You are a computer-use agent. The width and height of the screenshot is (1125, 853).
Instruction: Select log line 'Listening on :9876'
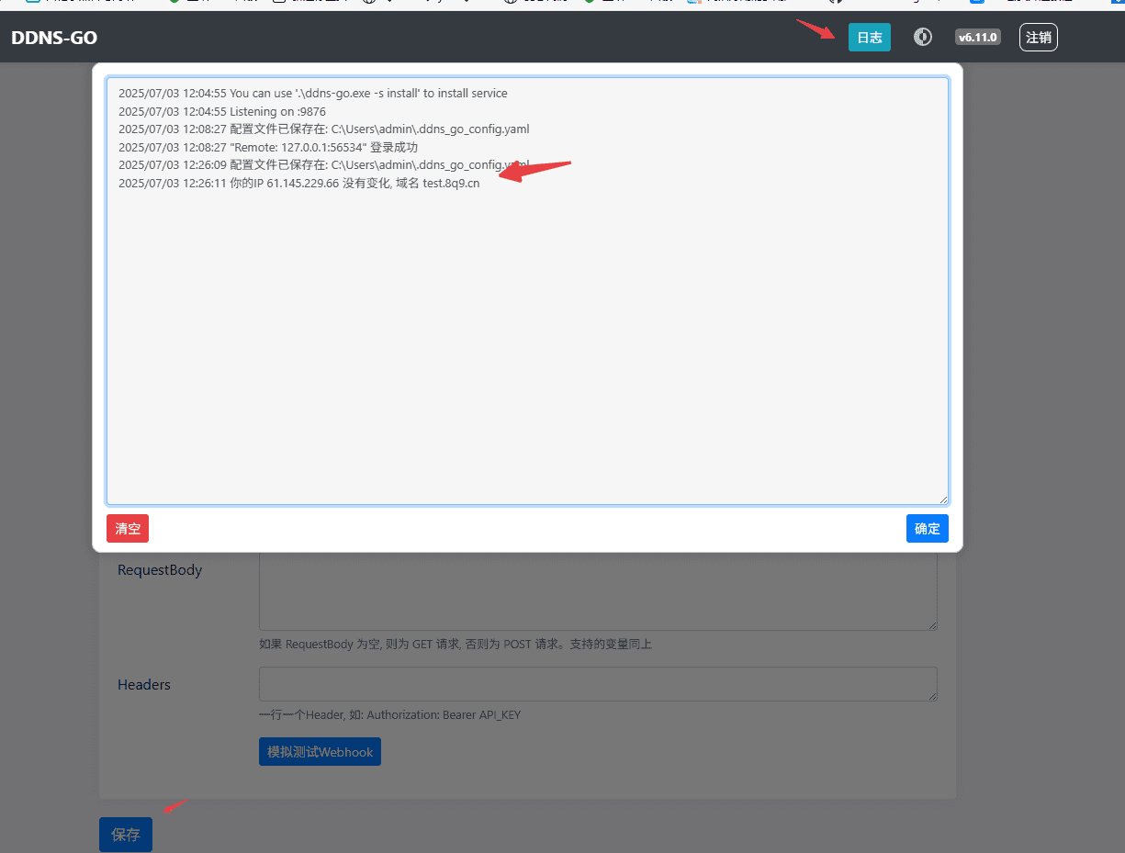point(222,111)
